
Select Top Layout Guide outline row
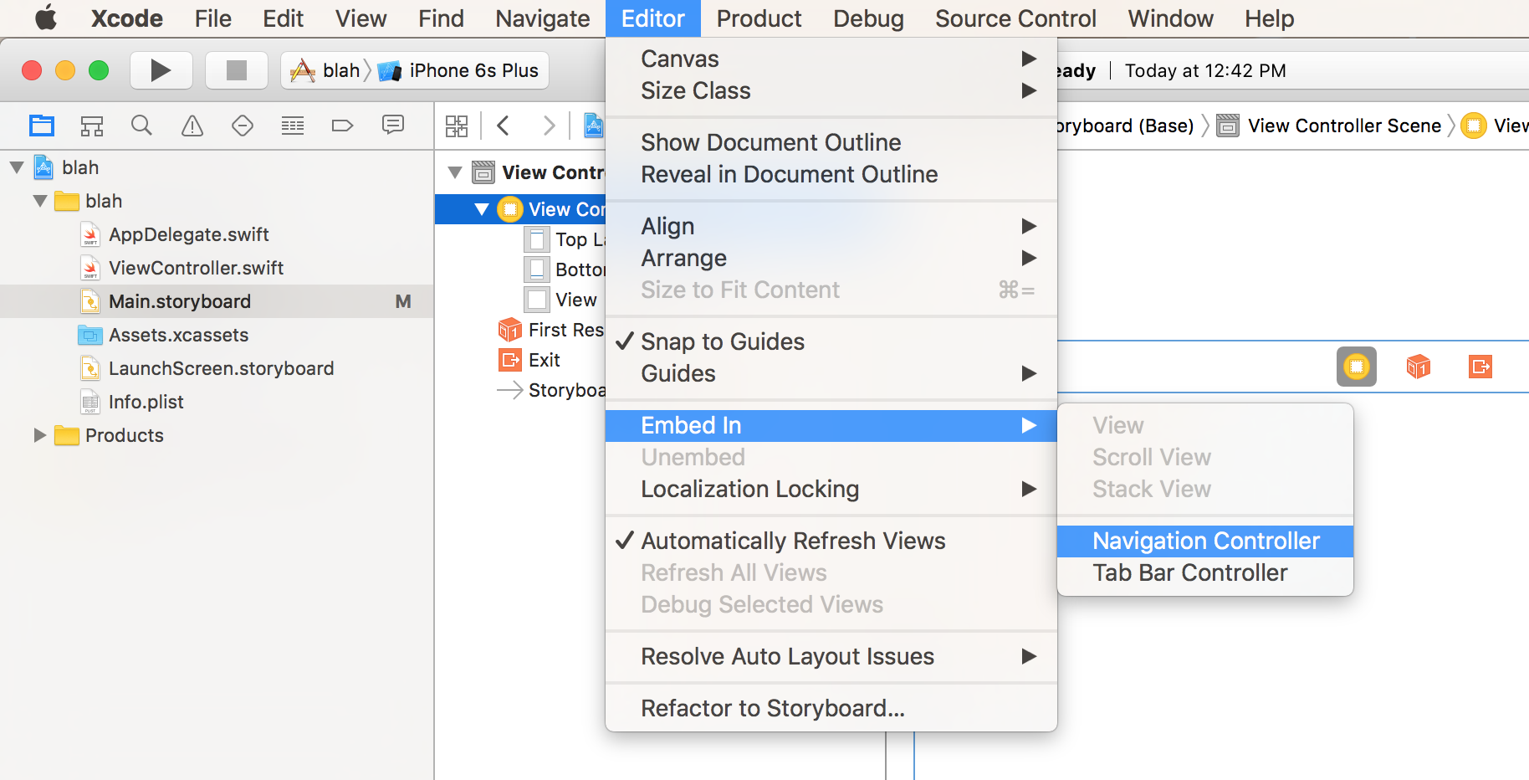tap(520, 239)
